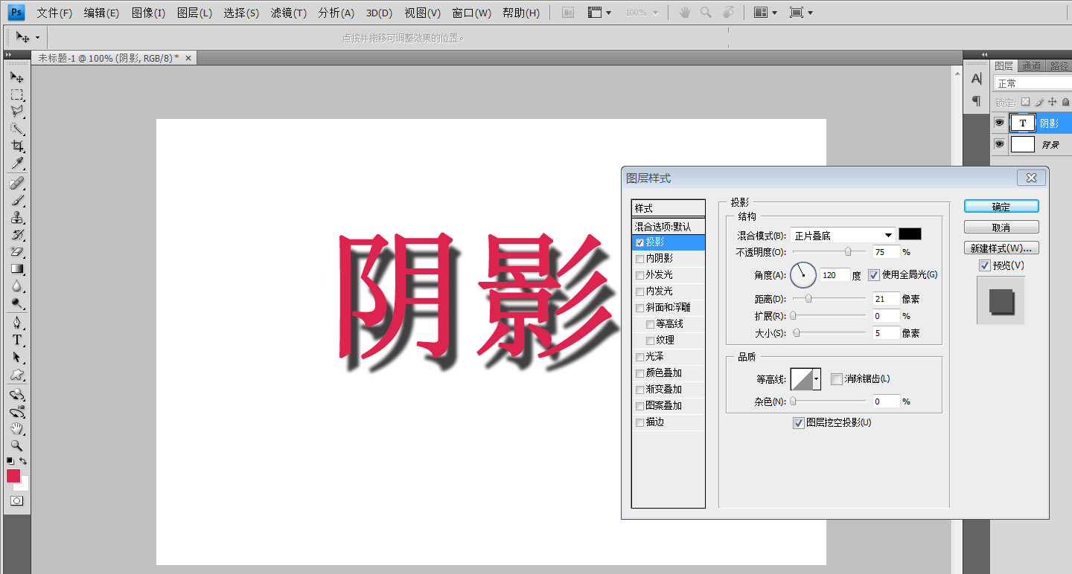The image size is (1072, 574).
Task: Select the History Brush tool
Action: click(x=16, y=234)
